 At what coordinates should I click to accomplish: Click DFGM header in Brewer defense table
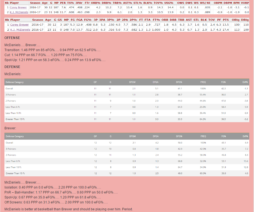coord(133,136)
